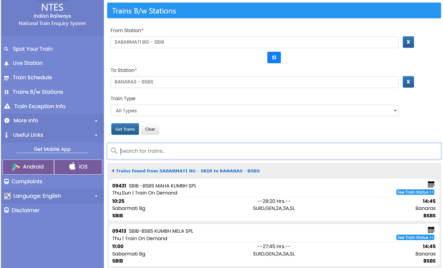Go to Live Station
Image resolution: width=443 pixels, height=268 pixels.
pyautogui.click(x=28, y=63)
